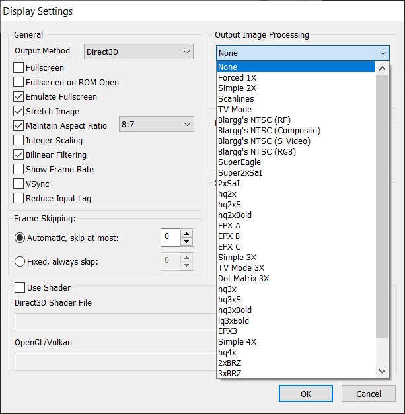Viewport: 405px width, 414px height.
Task: Select 2xSaI filter
Action: pyautogui.click(x=296, y=184)
